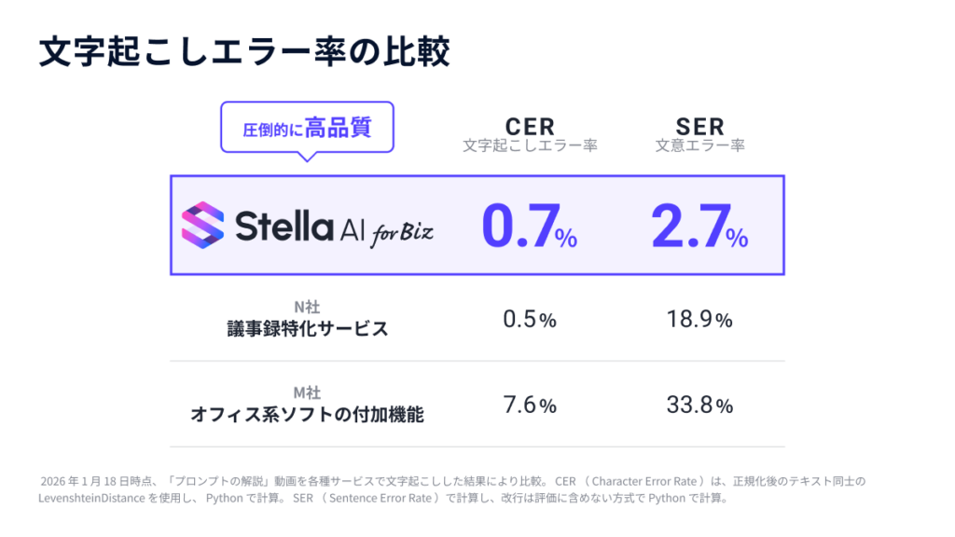The width and height of the screenshot is (955, 537).
Task: Click the M社 company label
Action: tap(307, 392)
